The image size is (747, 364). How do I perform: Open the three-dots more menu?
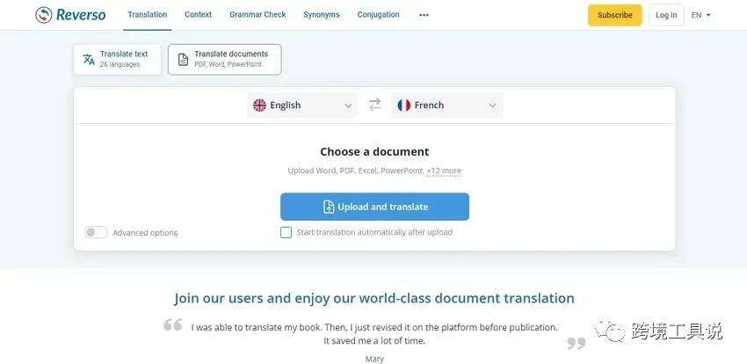click(424, 15)
